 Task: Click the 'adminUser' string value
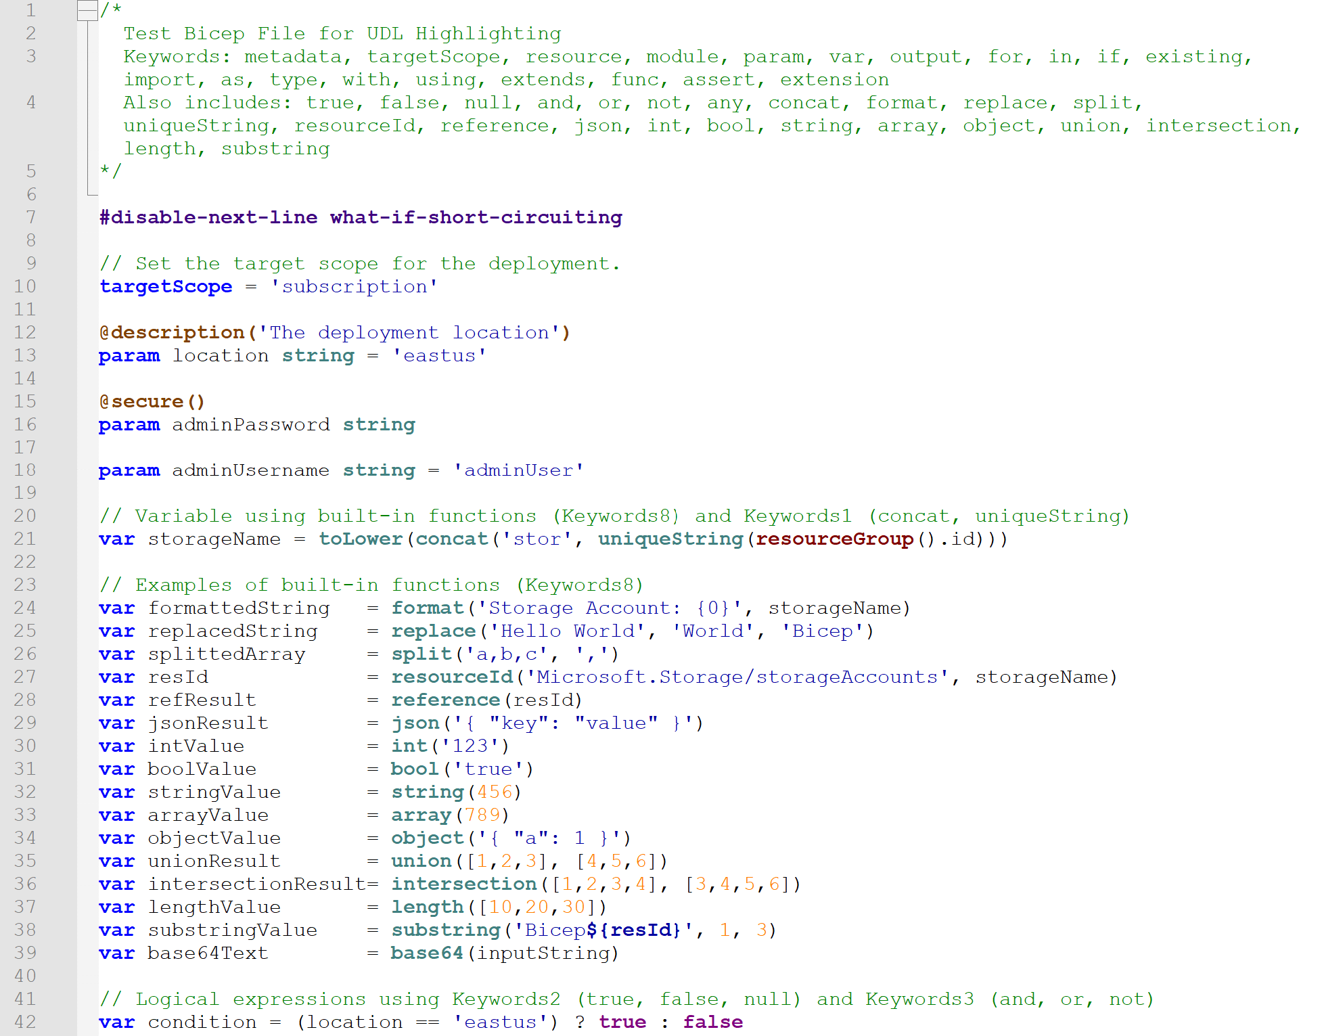[x=518, y=470]
